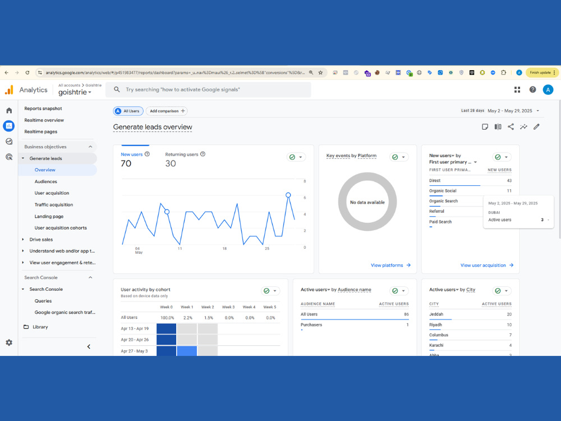Open Admin settings gear icon

pos(9,342)
